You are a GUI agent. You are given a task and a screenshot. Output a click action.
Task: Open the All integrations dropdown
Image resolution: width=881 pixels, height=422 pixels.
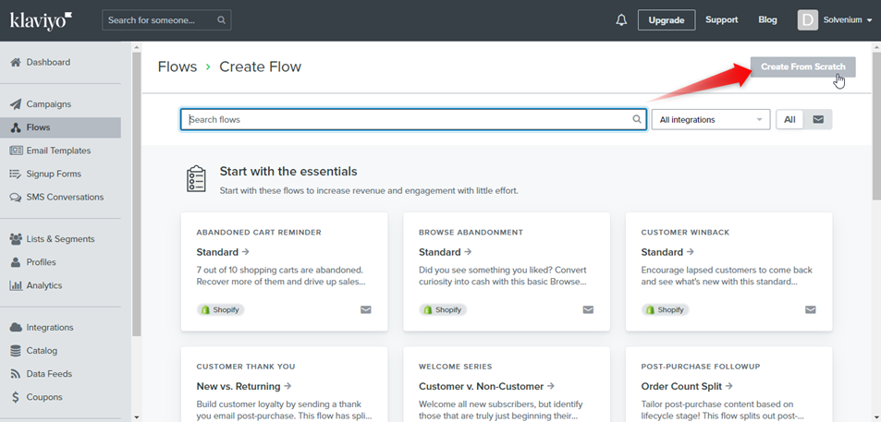710,119
